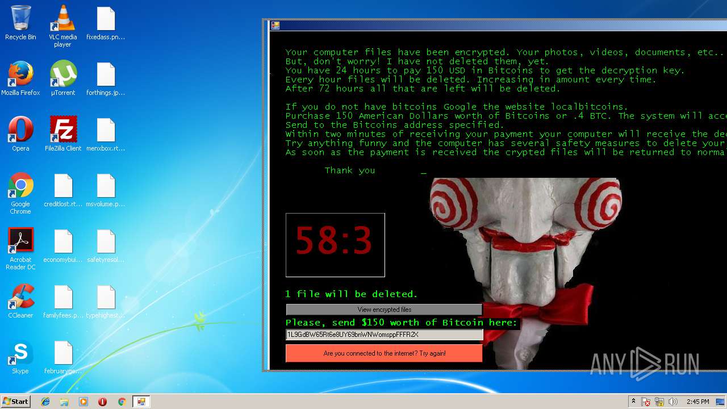This screenshot has height=409, width=727.
Task: Open the volume speaker tray icon
Action: tap(673, 402)
